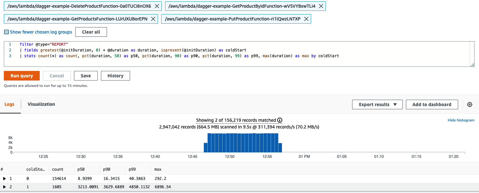Click the disabled Cancel button

(x=57, y=76)
